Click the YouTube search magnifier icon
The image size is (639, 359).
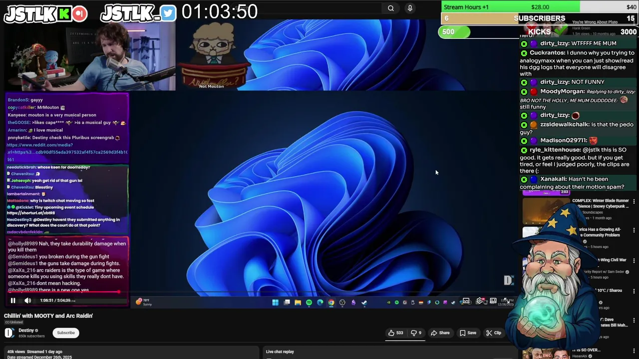(391, 8)
